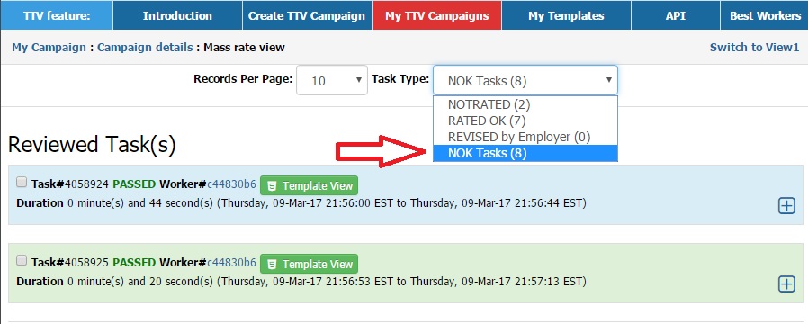The image size is (808, 324).
Task: Choose RATED OK (7) option
Action: point(525,121)
